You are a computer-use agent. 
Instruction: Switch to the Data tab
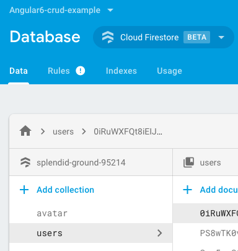(x=19, y=71)
